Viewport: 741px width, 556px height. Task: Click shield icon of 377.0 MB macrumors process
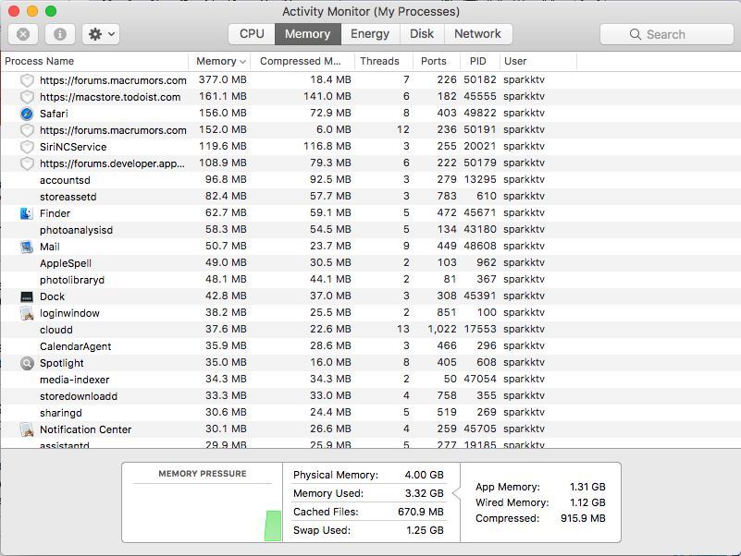[27, 80]
